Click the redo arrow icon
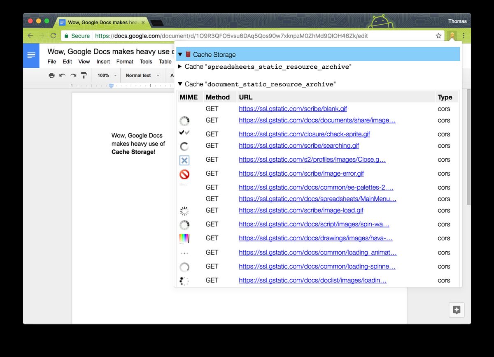 point(73,75)
